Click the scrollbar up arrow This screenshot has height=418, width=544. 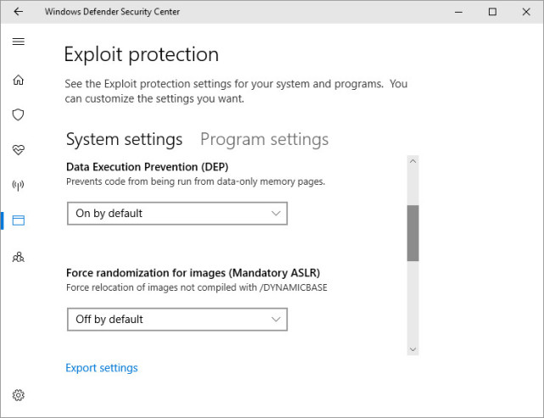point(412,161)
